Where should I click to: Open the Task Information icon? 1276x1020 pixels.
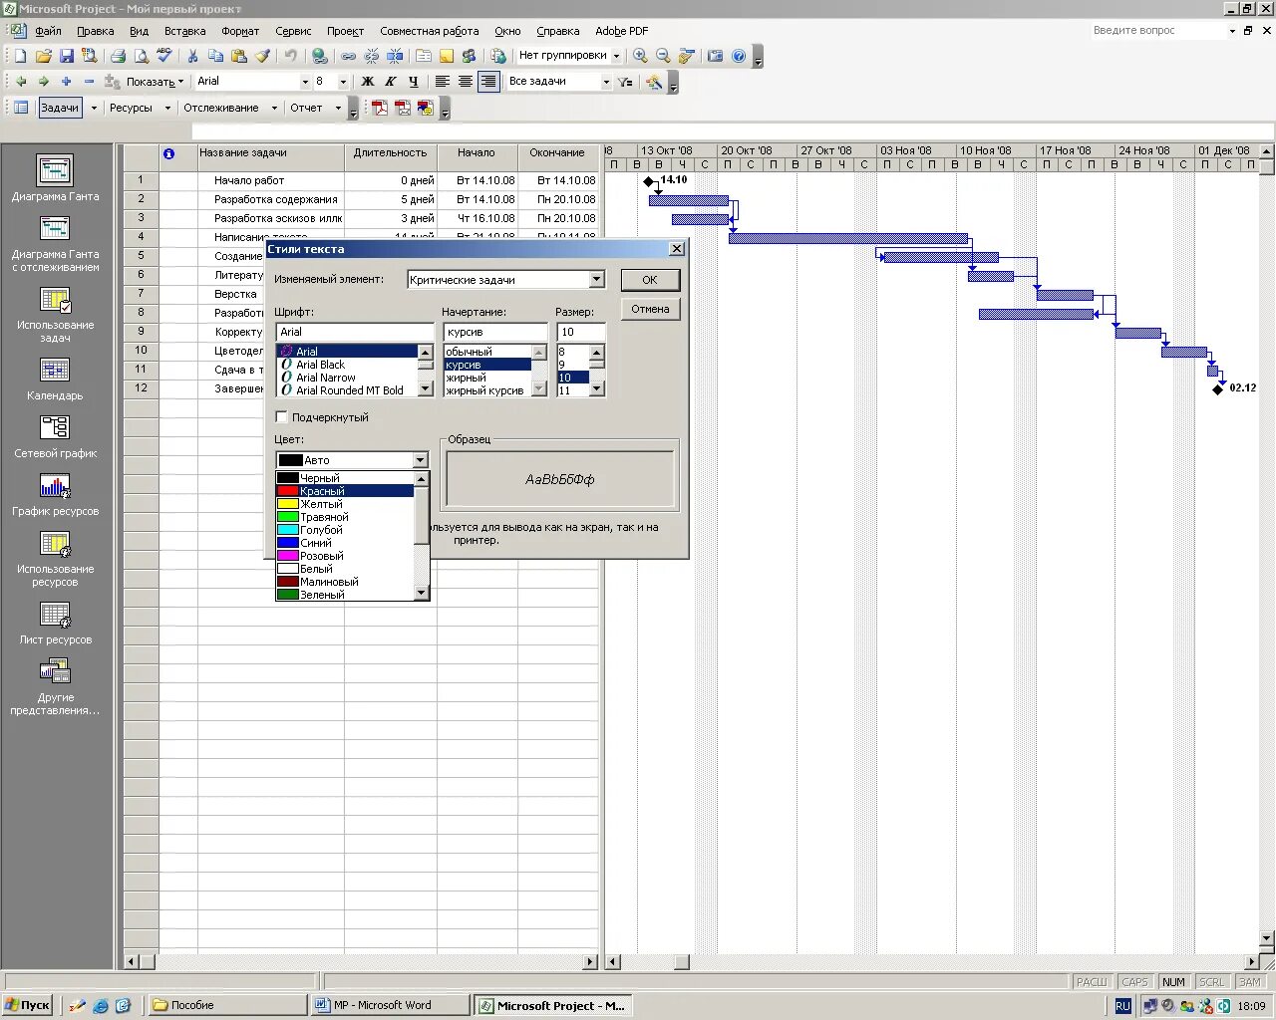tap(424, 56)
